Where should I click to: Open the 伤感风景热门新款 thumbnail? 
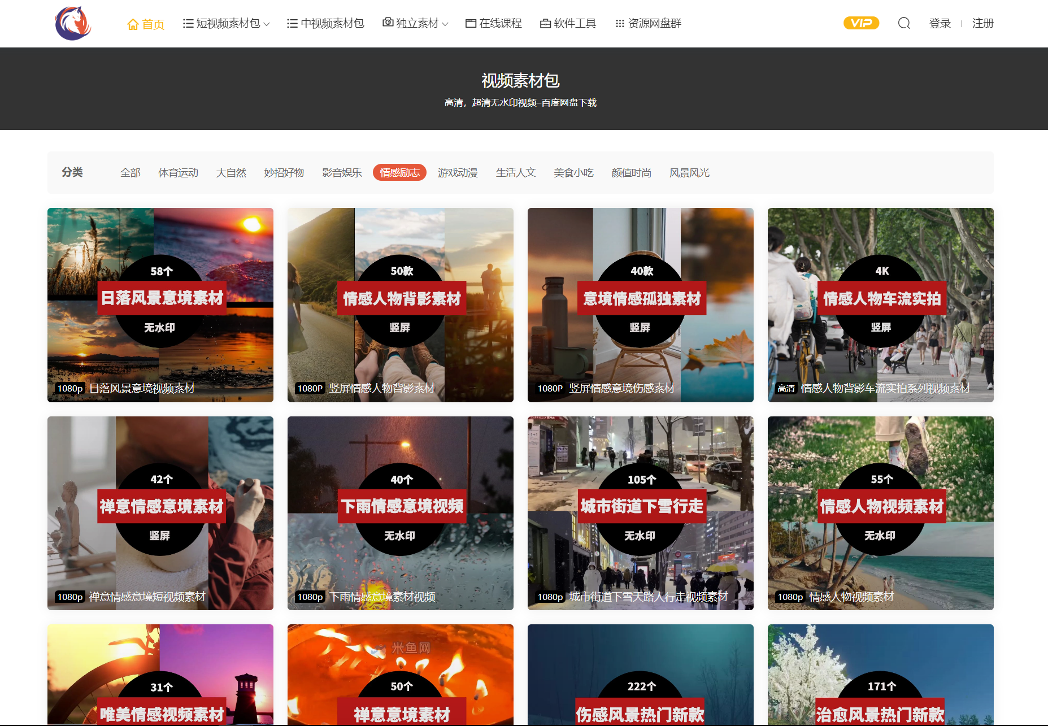641,675
